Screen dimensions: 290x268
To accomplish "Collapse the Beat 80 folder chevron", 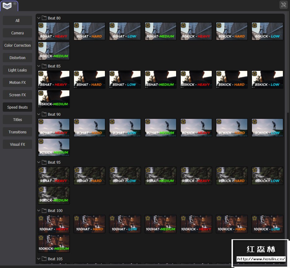I will [39, 18].
